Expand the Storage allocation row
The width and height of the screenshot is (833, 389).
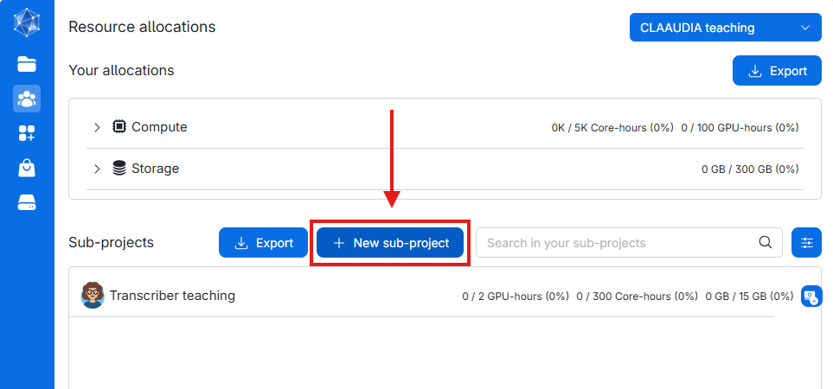97,169
